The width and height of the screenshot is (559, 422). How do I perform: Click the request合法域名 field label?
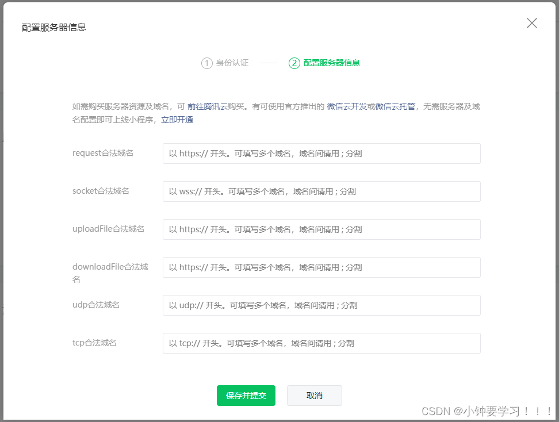(103, 153)
